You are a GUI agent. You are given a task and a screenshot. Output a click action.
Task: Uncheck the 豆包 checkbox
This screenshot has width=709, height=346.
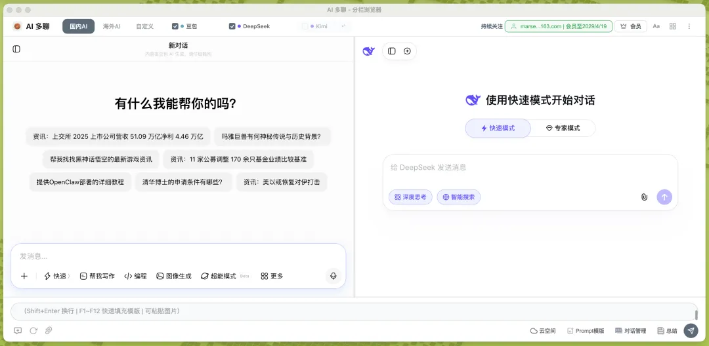tap(175, 26)
